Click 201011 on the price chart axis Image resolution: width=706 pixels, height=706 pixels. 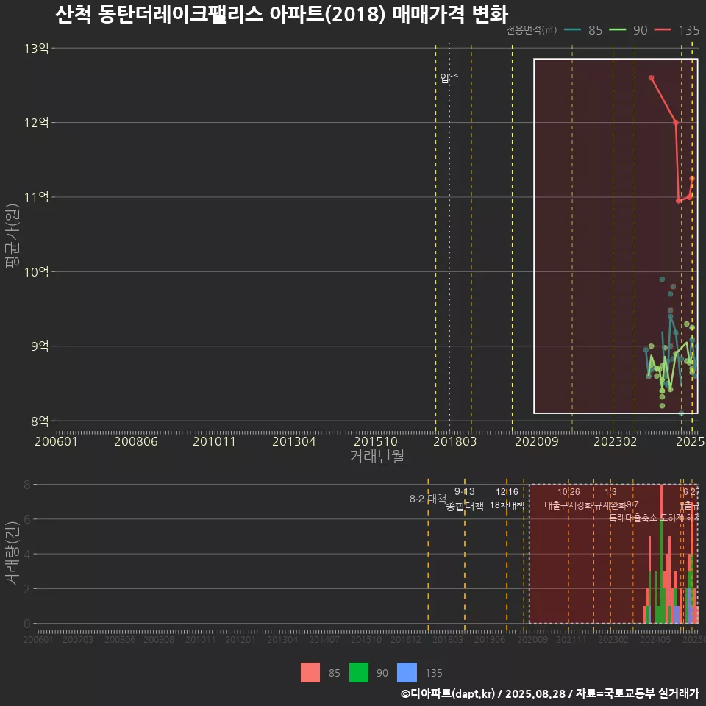[214, 441]
